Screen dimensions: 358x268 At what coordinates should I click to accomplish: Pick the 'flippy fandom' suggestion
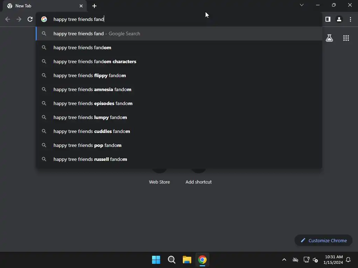179,75
